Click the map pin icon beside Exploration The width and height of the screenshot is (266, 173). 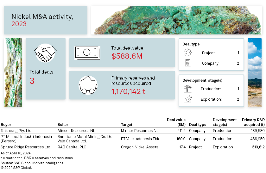coord(187,99)
